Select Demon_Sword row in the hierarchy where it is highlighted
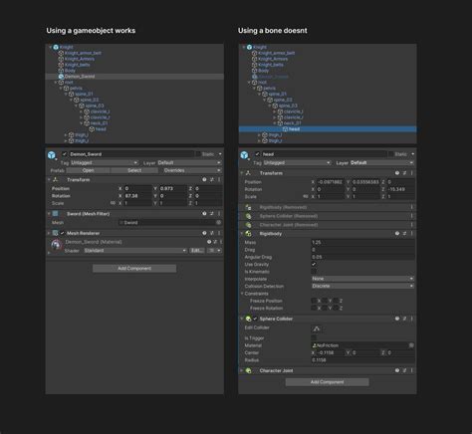This screenshot has width=472, height=434. pyautogui.click(x=134, y=77)
